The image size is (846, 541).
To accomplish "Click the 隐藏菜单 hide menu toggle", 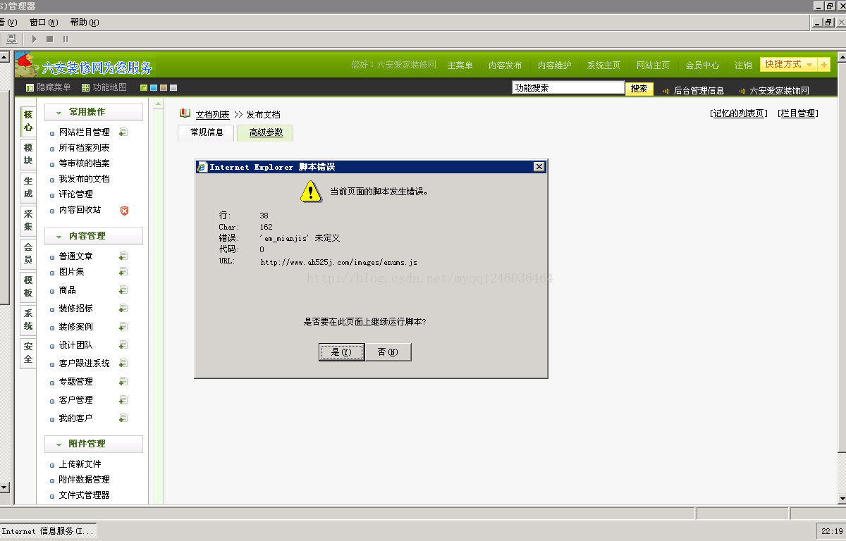I will [48, 87].
